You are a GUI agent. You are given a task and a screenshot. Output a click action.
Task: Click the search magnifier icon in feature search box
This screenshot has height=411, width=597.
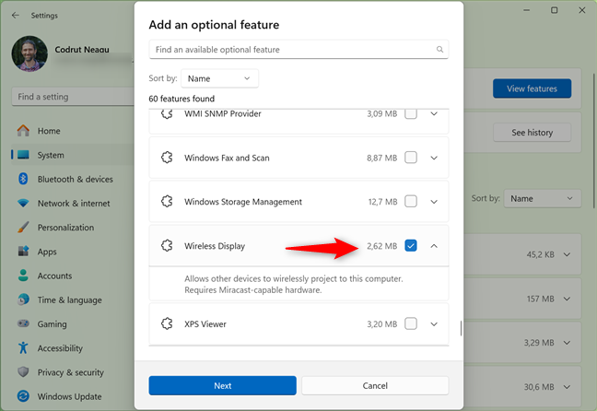[x=439, y=49]
